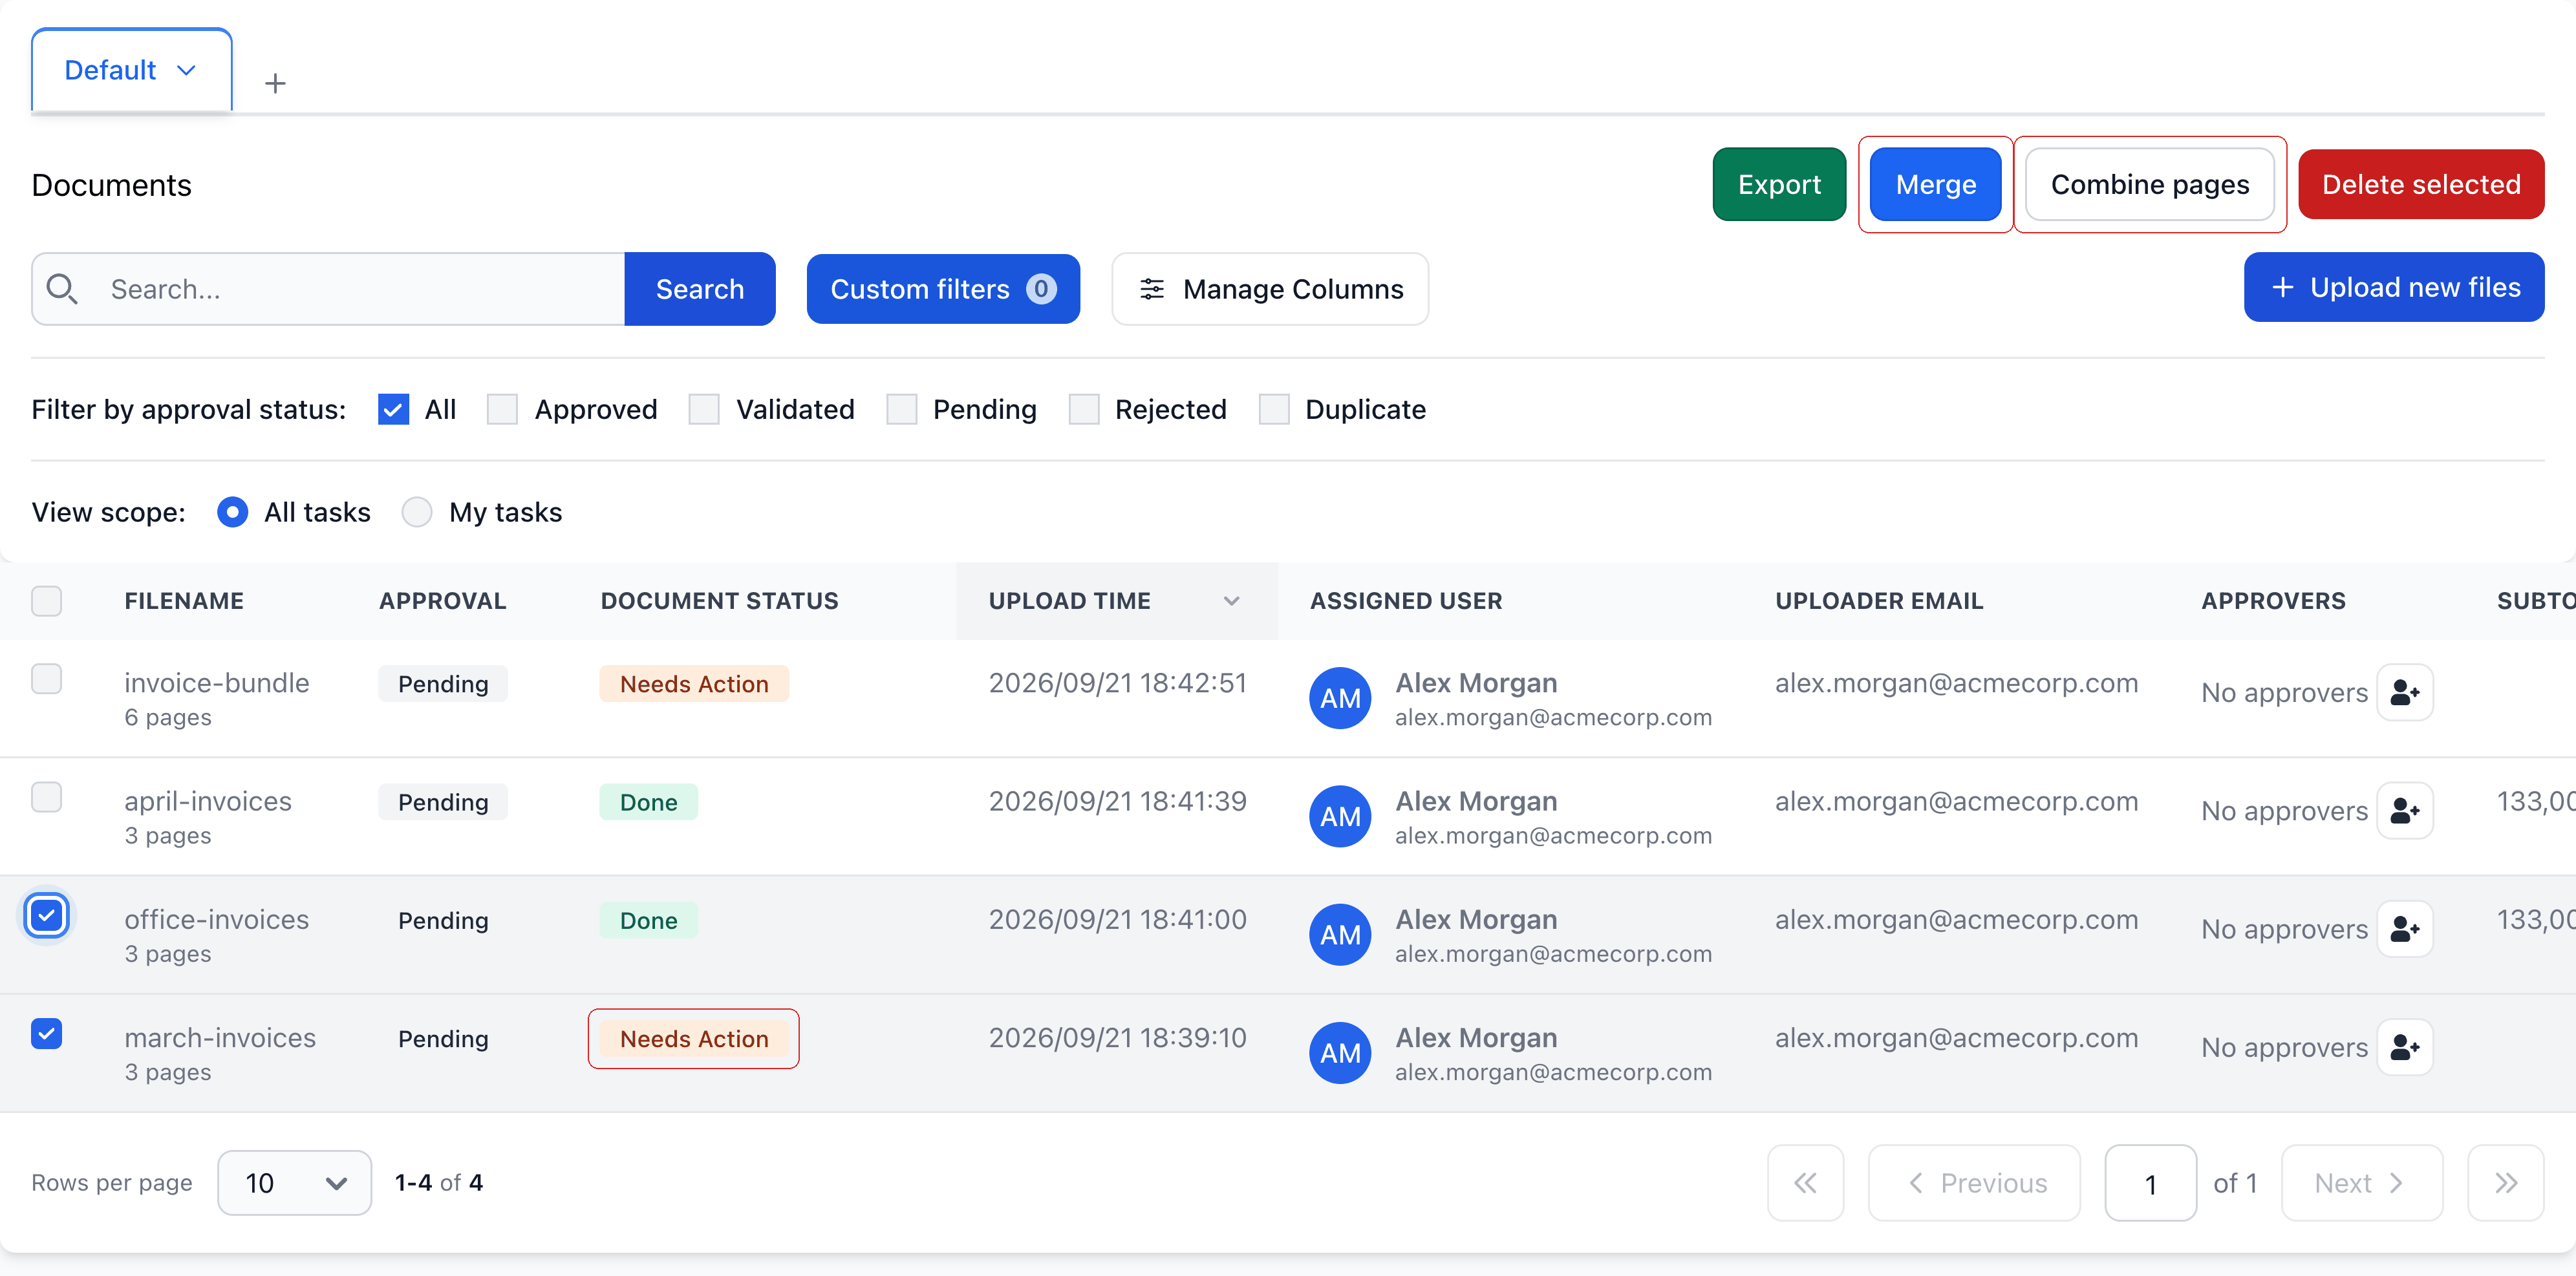Click AM avatar in march-invoices row

click(1340, 1052)
